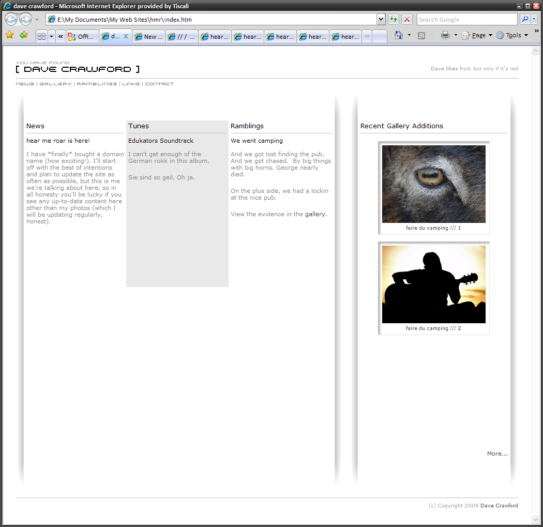Click the Home house icon

point(399,35)
